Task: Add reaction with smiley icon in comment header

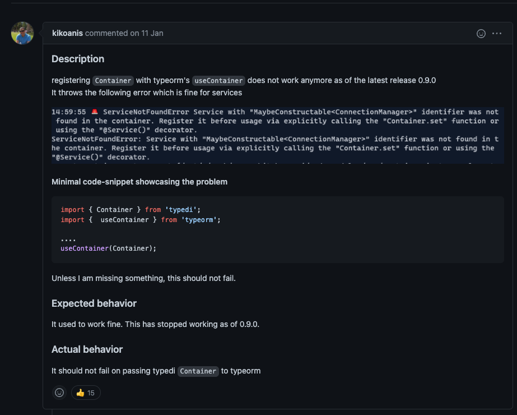Action: (481, 33)
